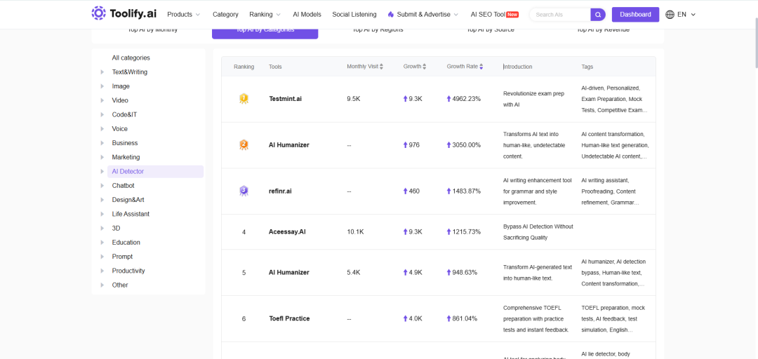758x359 pixels.
Task: Open Social Listening page
Action: [354, 15]
